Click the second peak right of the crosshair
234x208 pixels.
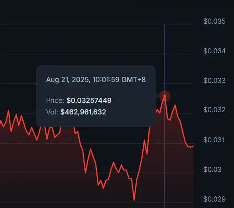coord(175,106)
